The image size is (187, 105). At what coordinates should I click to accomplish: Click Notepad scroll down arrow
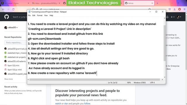[x=165, y=77]
